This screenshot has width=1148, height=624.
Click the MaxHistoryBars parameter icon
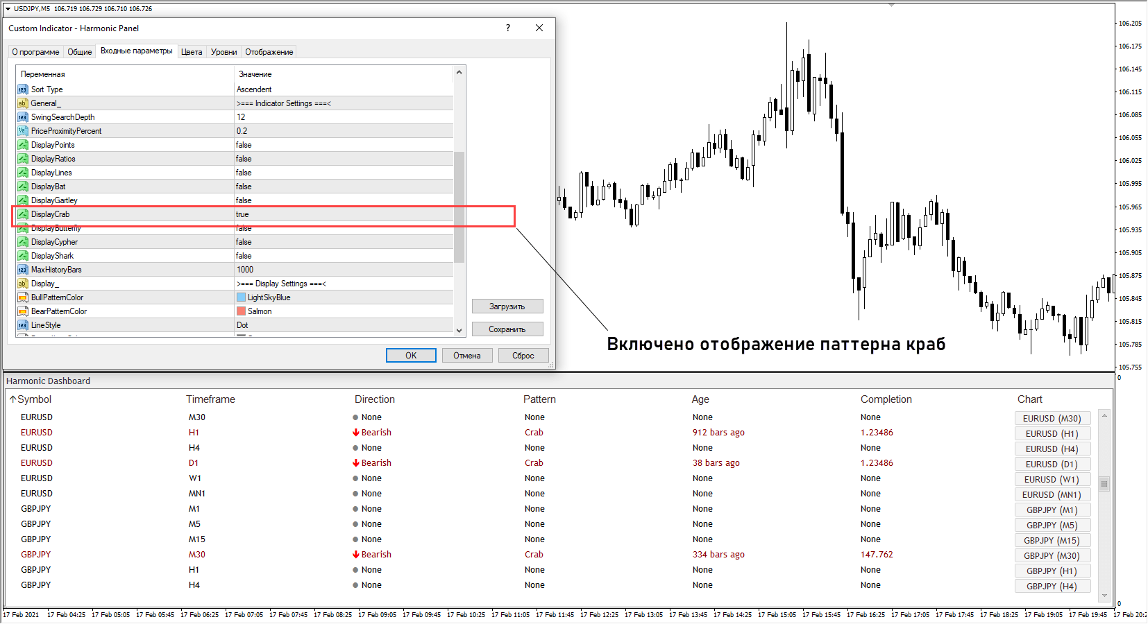[x=22, y=270]
